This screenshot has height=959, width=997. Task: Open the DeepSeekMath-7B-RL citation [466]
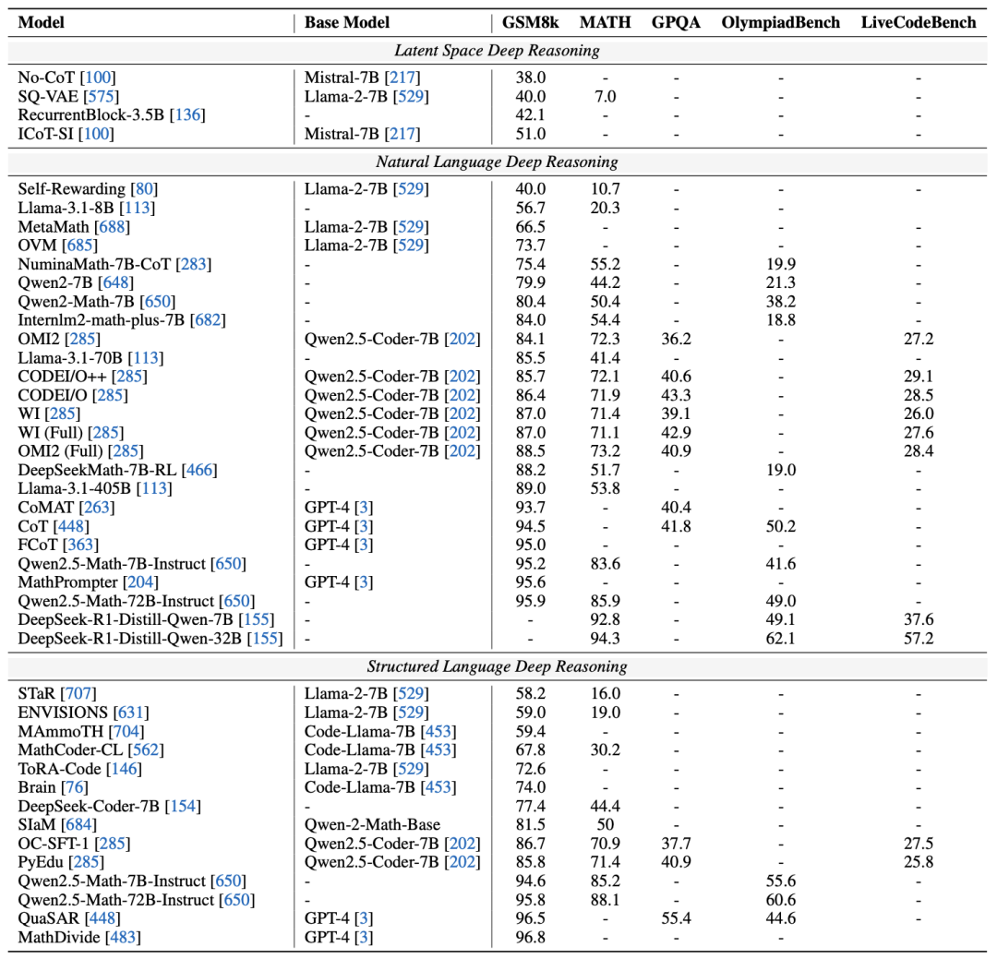tap(199, 470)
